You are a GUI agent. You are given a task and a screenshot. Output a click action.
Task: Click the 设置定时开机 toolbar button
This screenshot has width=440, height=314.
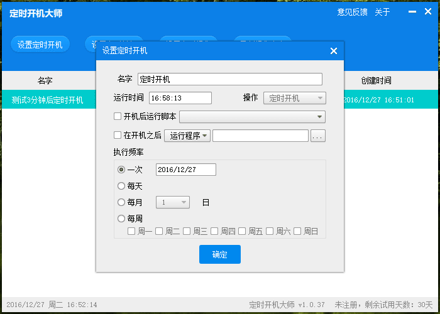point(40,45)
